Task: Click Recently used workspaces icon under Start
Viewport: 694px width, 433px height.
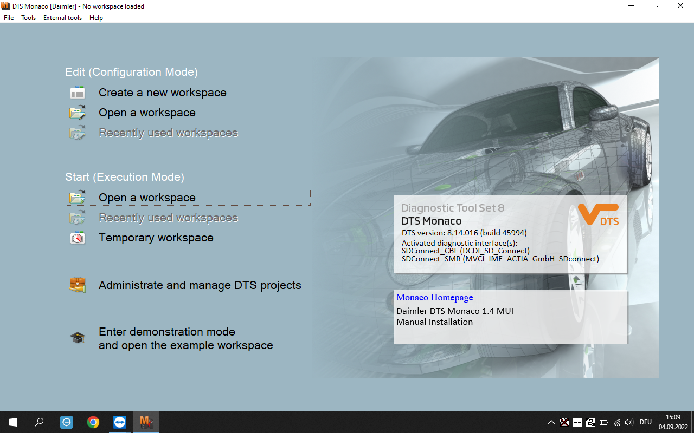Action: 78,218
